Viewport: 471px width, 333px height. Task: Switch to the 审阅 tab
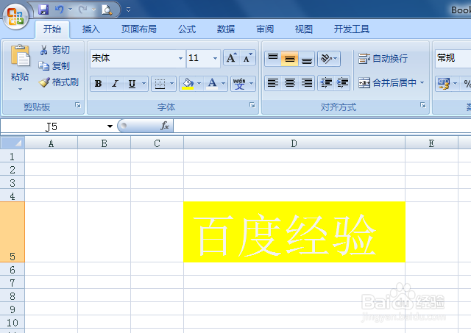[265, 29]
